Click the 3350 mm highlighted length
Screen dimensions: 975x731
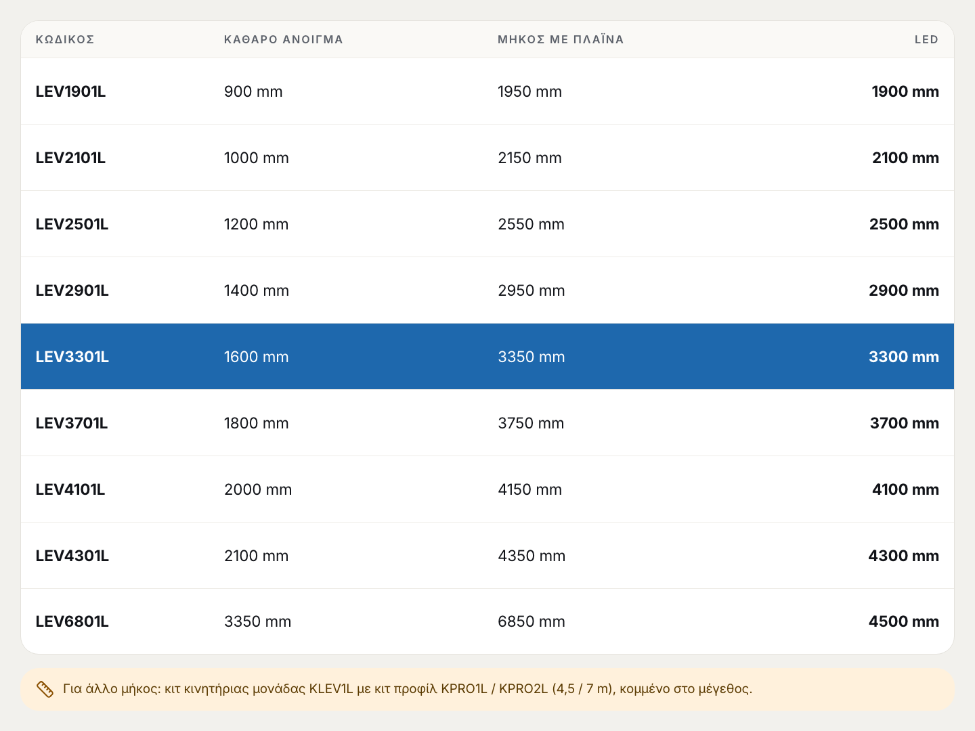click(532, 357)
